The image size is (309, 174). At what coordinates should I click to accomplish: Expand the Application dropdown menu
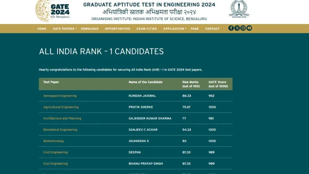(175, 29)
